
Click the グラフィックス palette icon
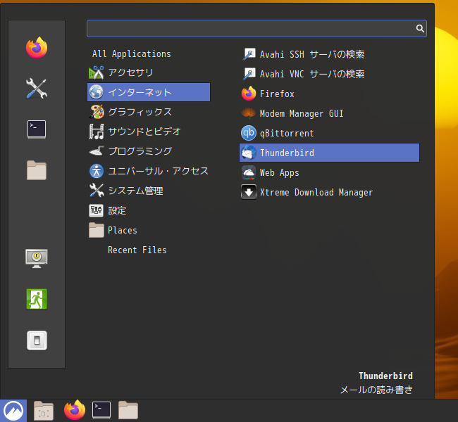pos(97,112)
